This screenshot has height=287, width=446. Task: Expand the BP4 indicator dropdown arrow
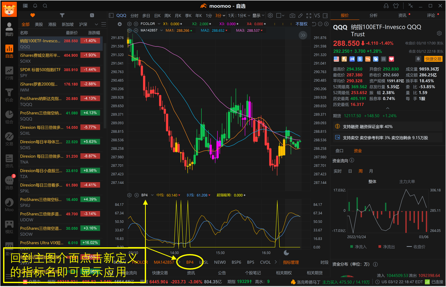tap(152, 195)
